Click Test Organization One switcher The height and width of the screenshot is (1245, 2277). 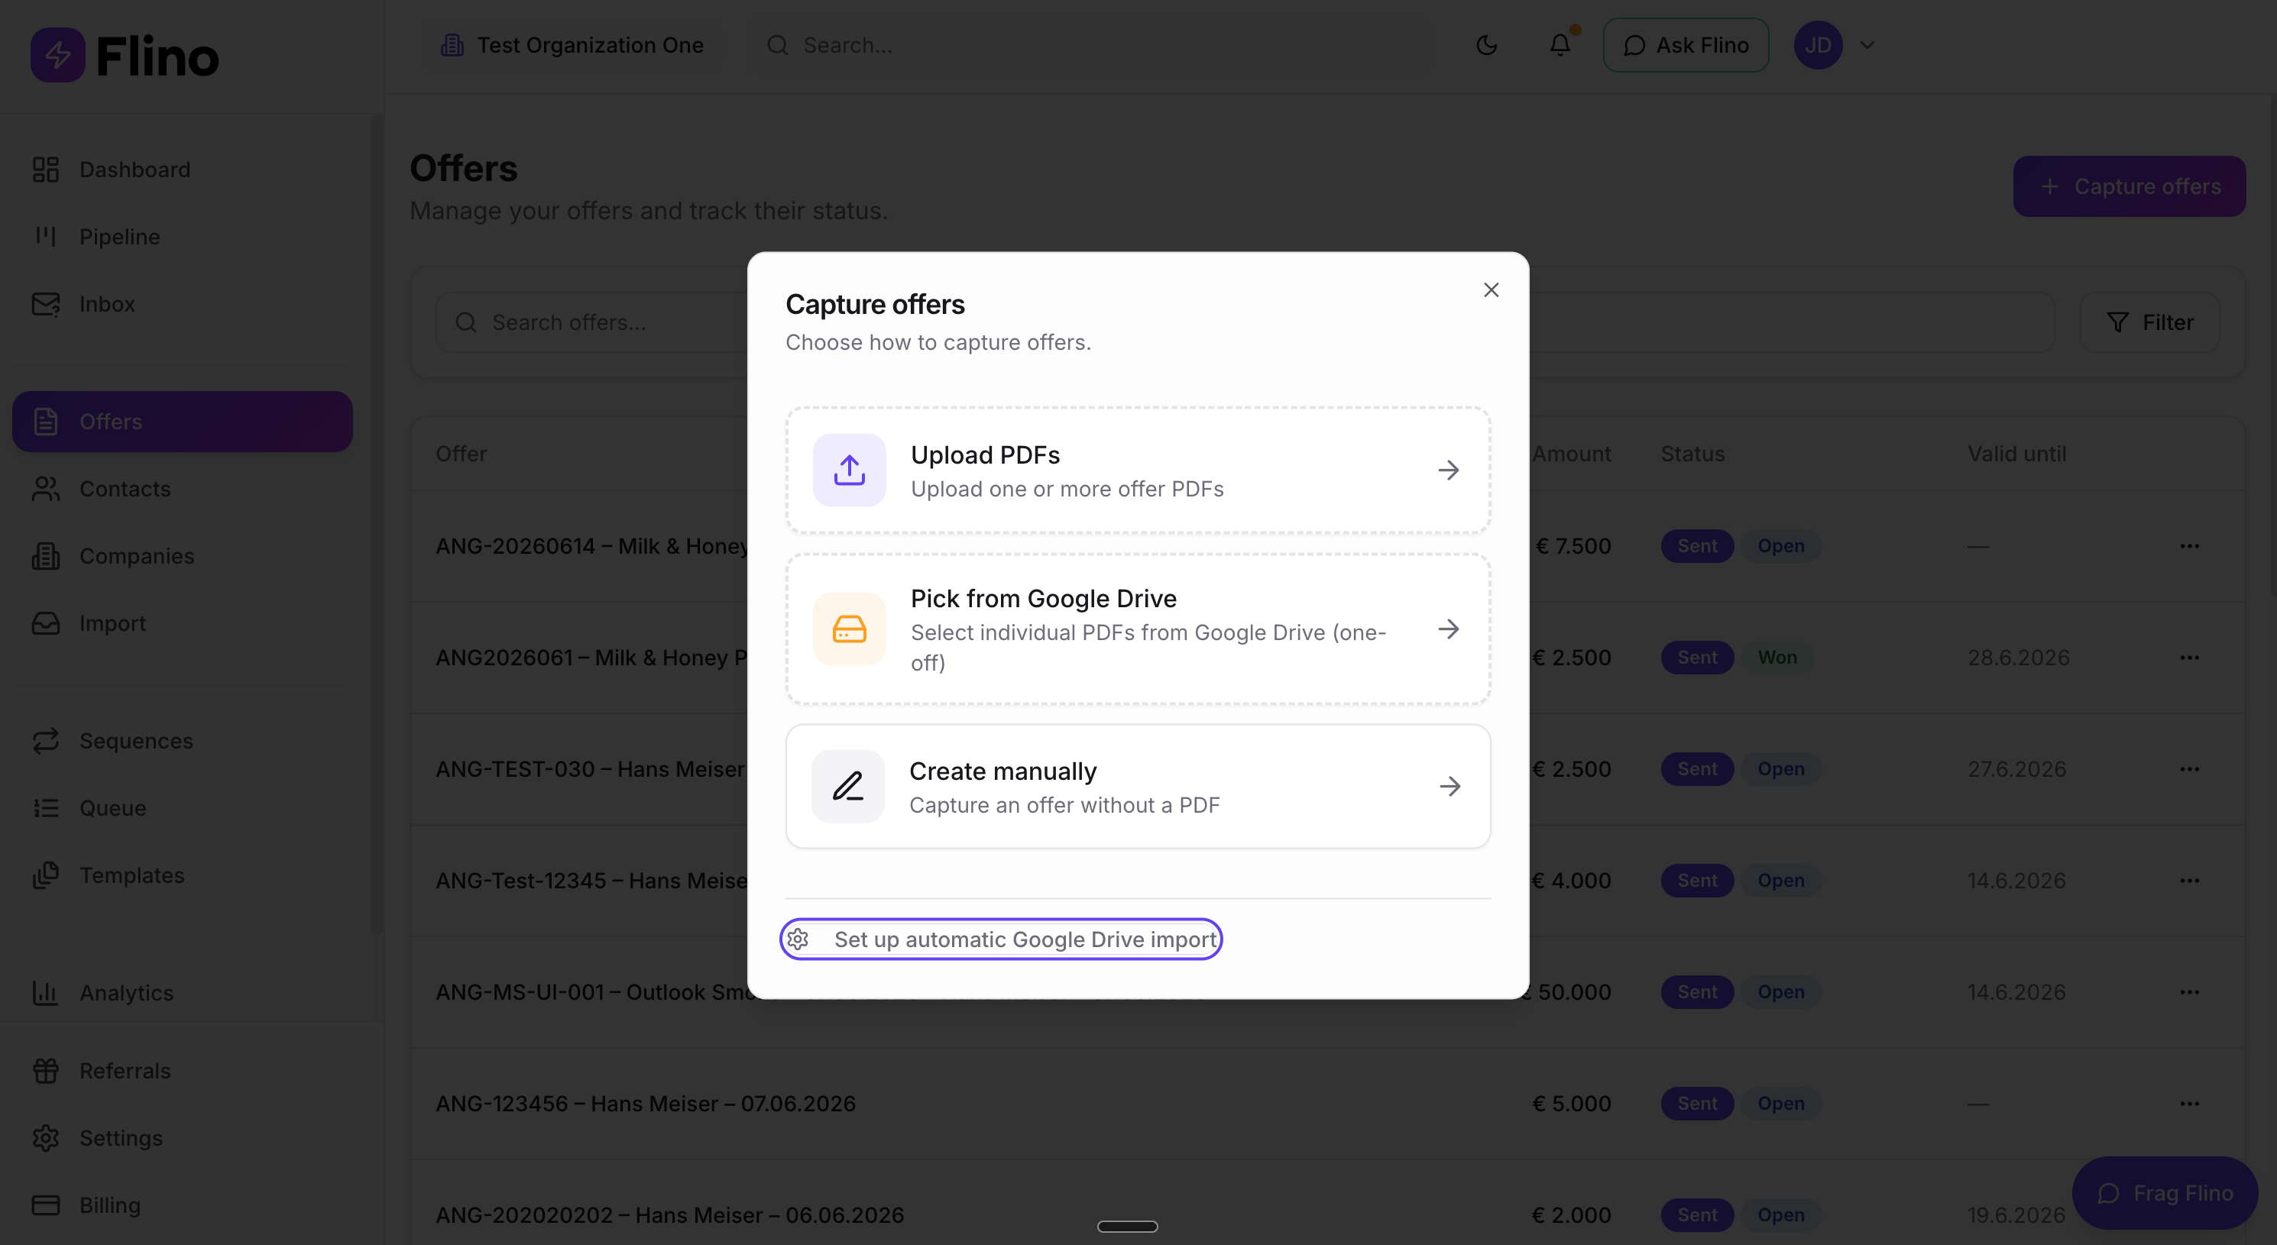coord(572,45)
